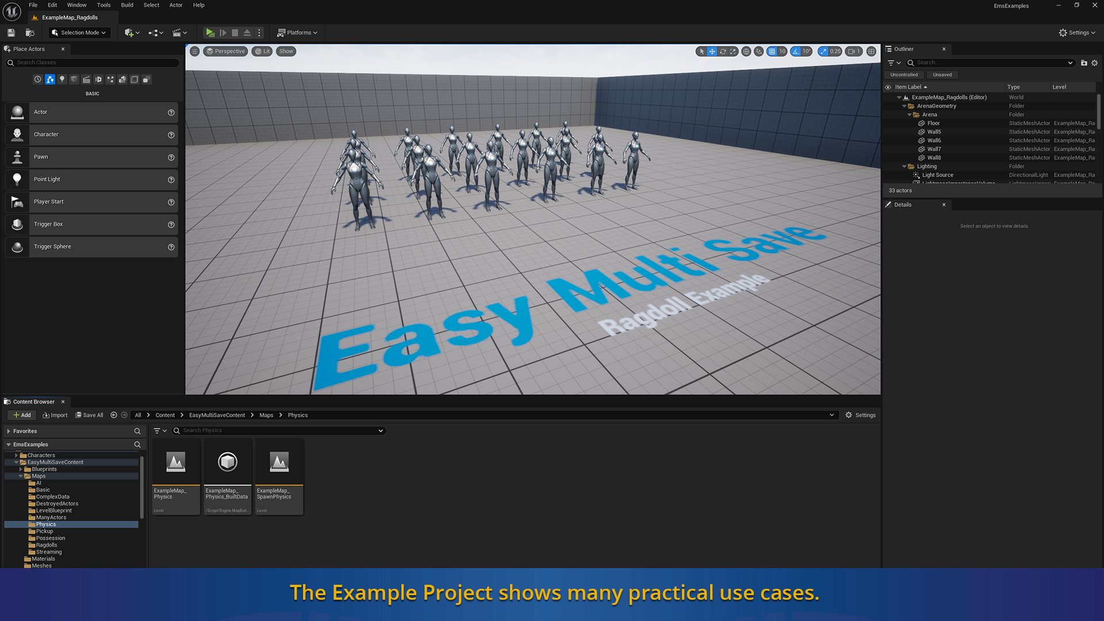1104x621 pixels.
Task: Select the ExampleMap_SpawnPhysics asset thumbnail
Action: tap(279, 462)
